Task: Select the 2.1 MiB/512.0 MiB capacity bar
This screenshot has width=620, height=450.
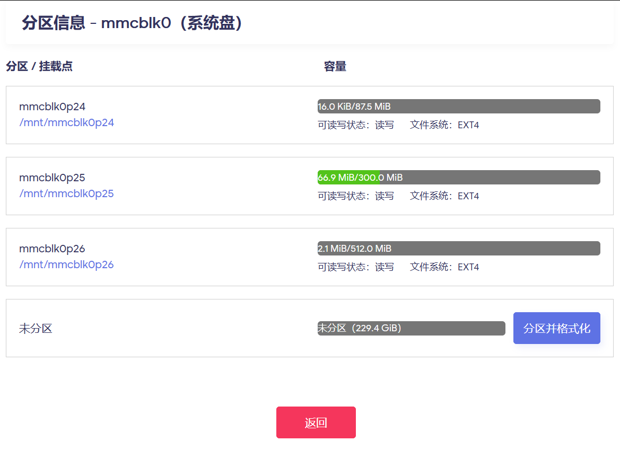Action: (459, 249)
